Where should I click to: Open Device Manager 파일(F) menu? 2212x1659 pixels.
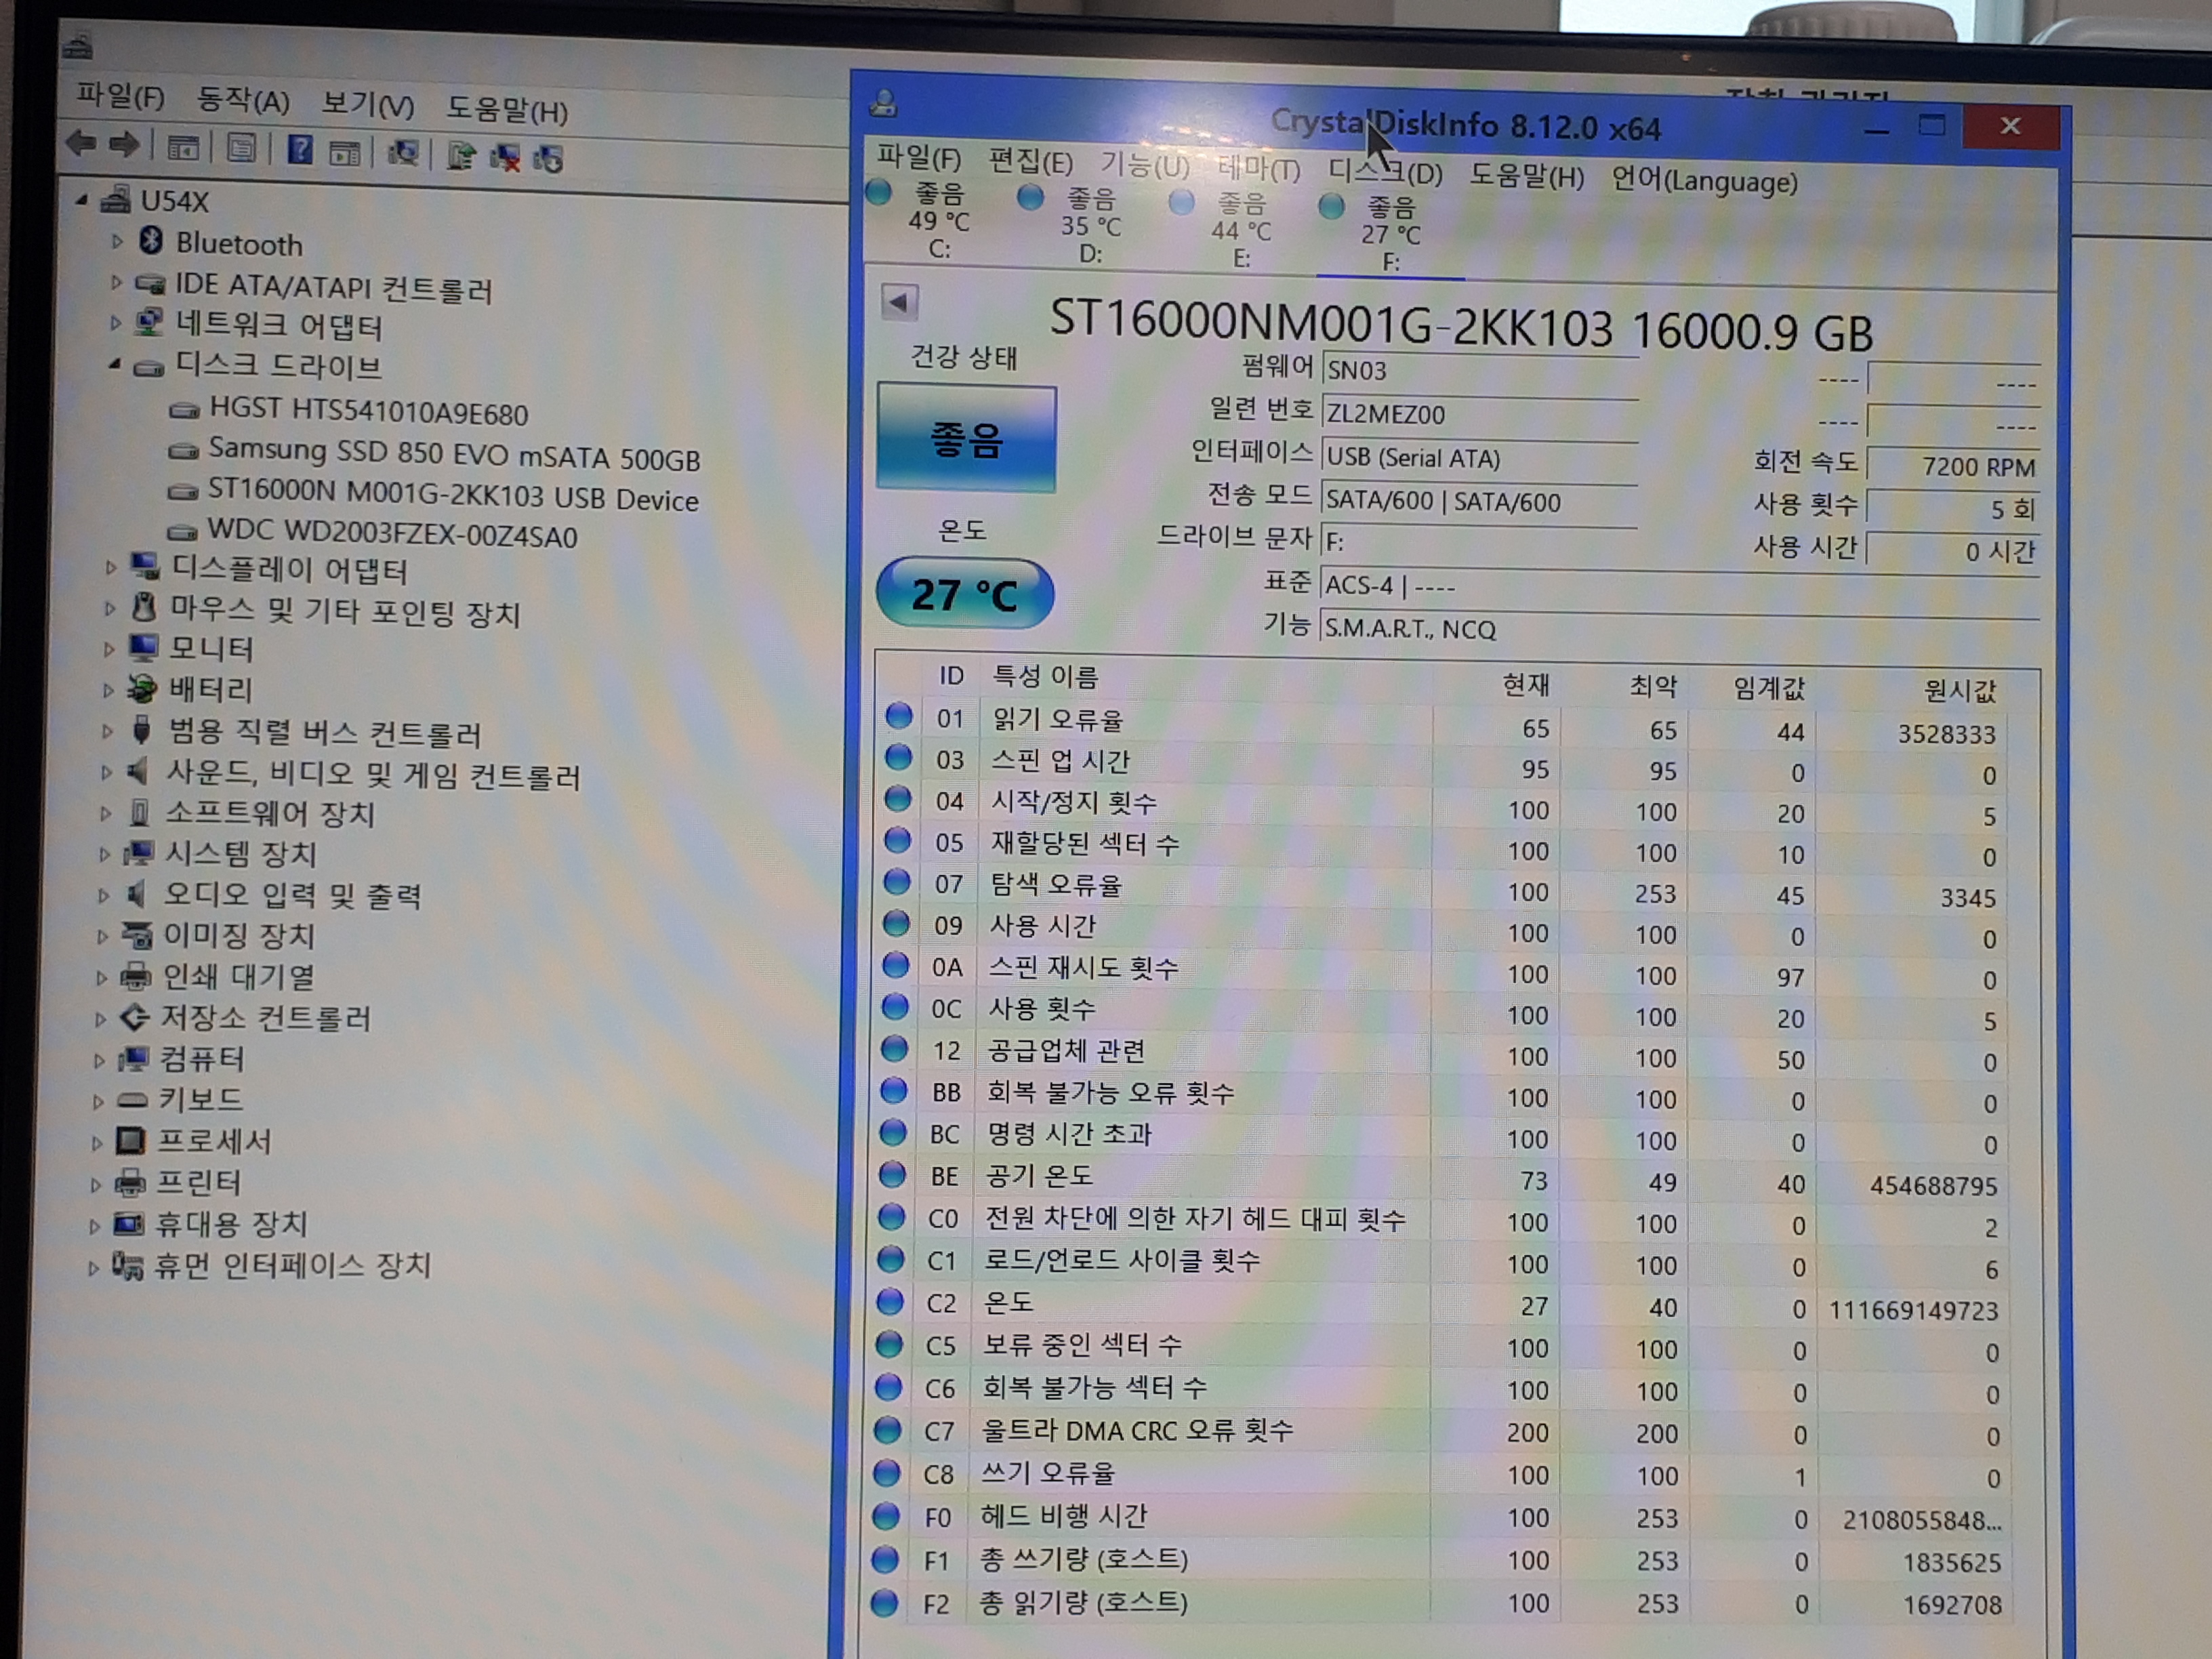[x=121, y=97]
